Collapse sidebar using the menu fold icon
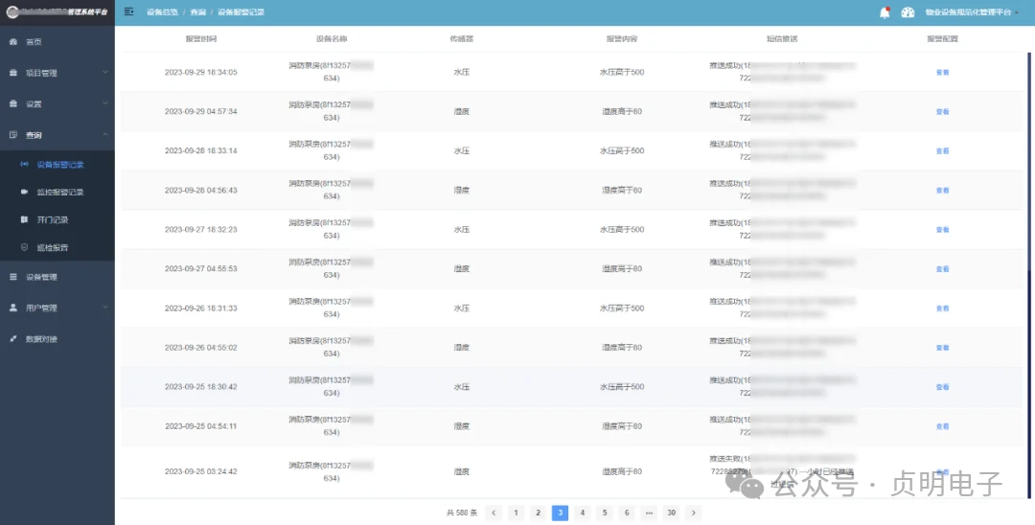1035x525 pixels. pos(128,11)
